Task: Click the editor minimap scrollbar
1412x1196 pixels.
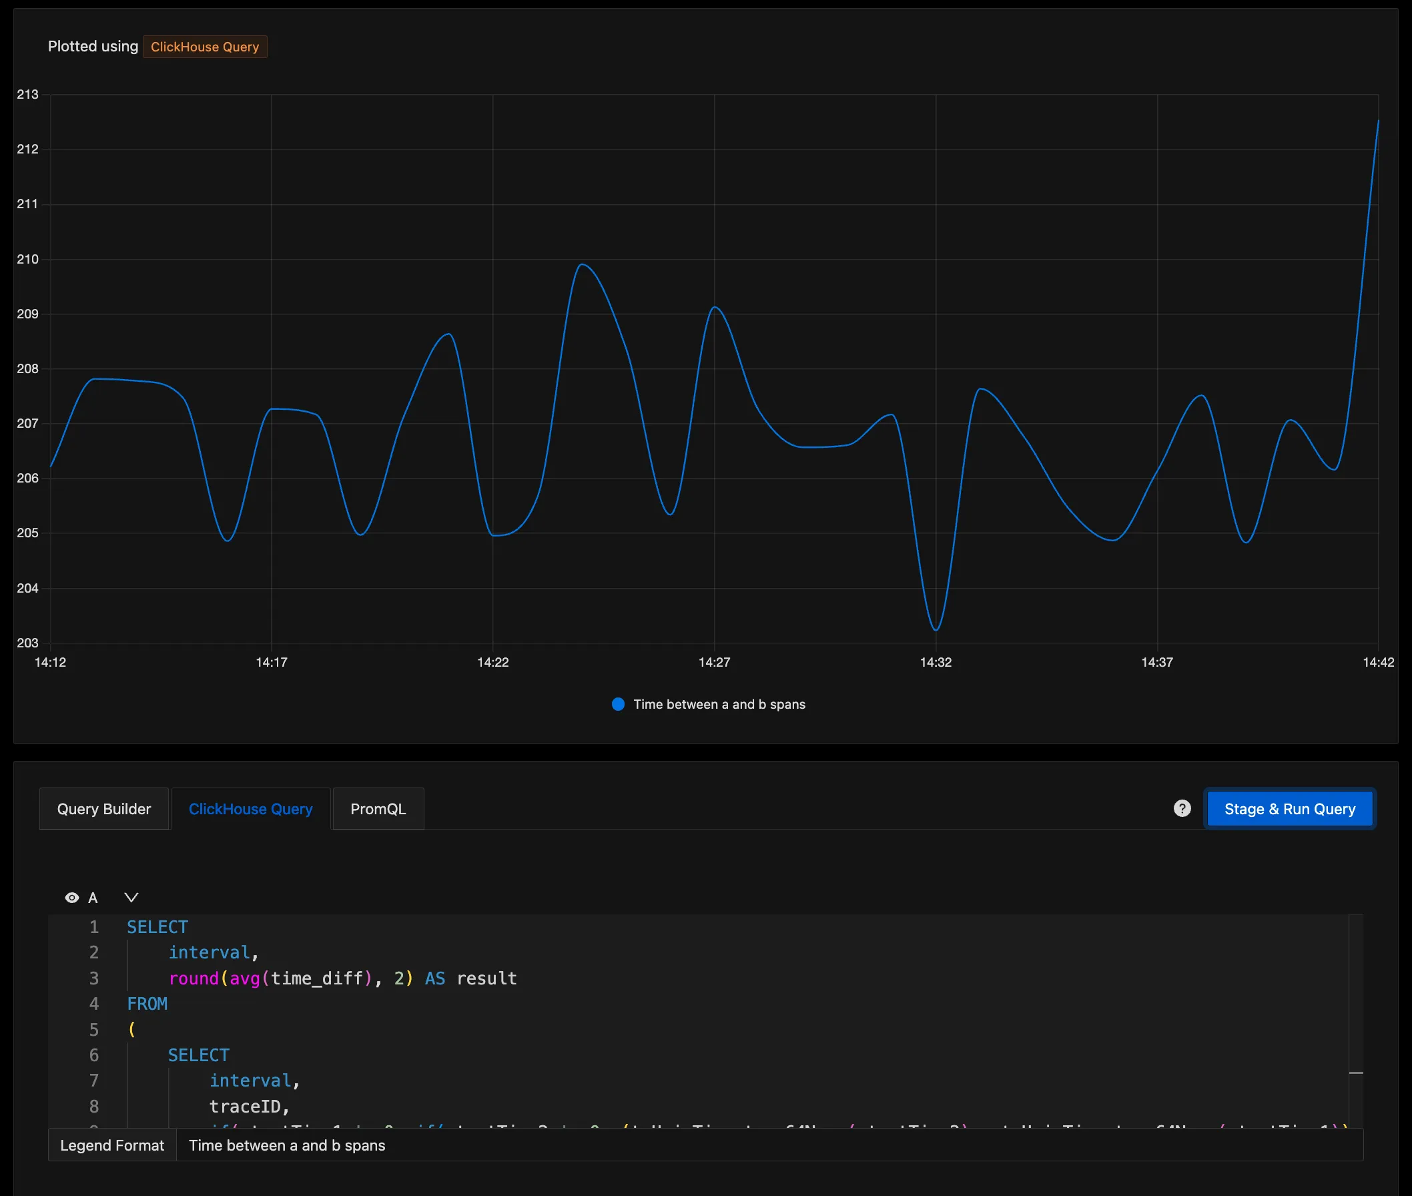Action: coord(1356,1020)
